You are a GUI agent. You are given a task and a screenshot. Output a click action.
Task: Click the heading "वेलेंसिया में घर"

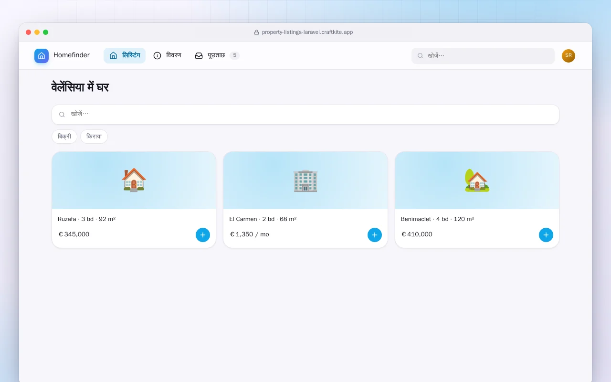80,87
